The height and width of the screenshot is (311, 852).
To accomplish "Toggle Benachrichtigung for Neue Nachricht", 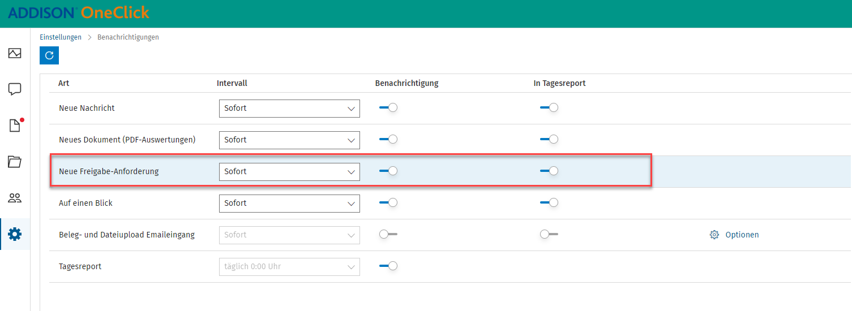I will 388,107.
